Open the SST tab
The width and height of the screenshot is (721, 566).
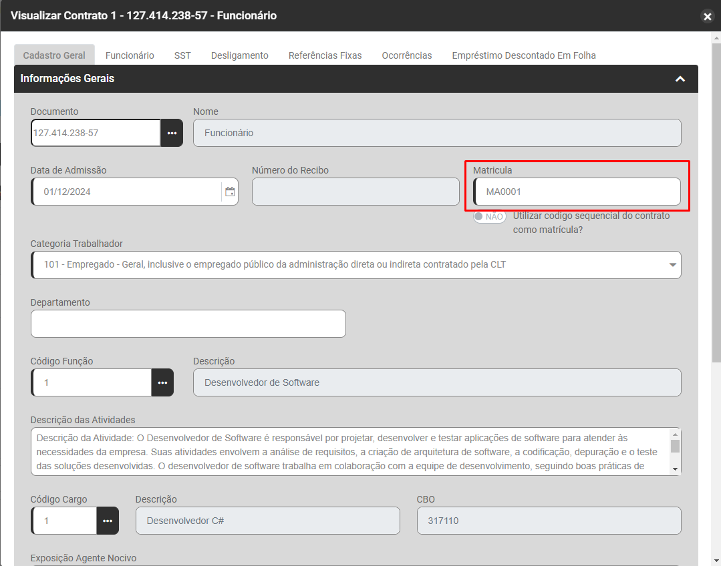point(182,55)
